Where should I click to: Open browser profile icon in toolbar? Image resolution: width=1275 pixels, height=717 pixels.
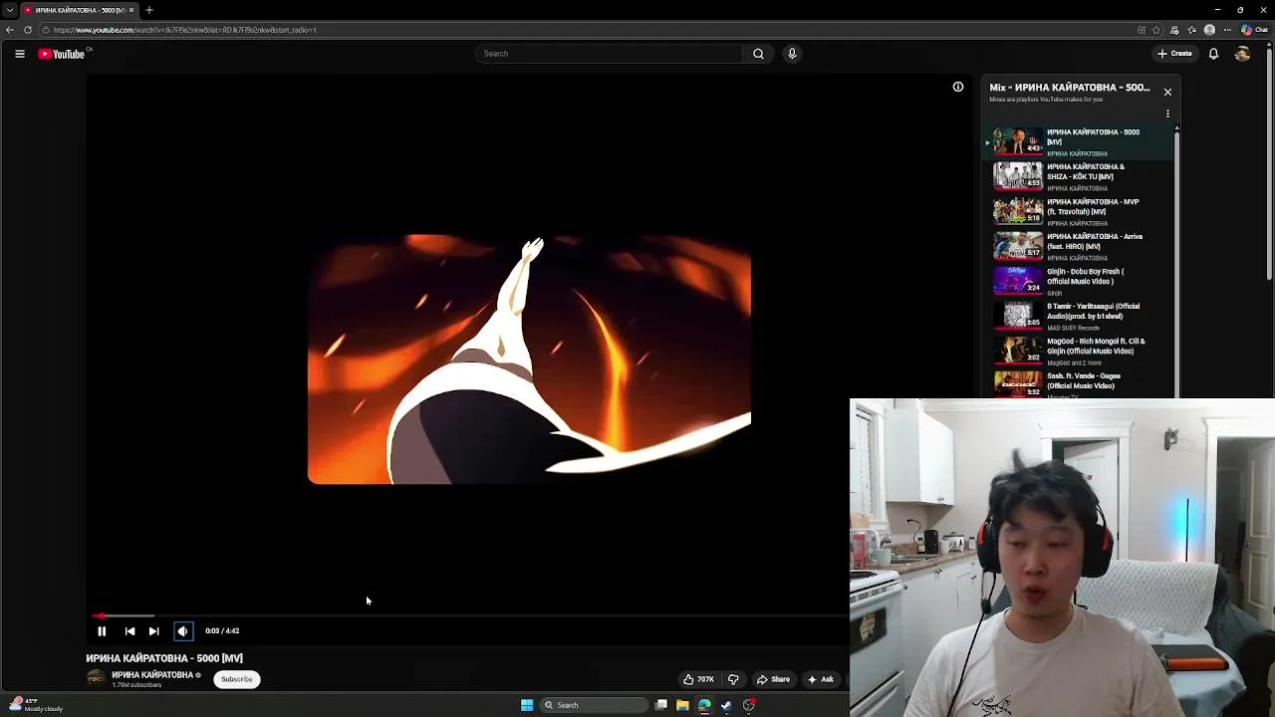1210,30
